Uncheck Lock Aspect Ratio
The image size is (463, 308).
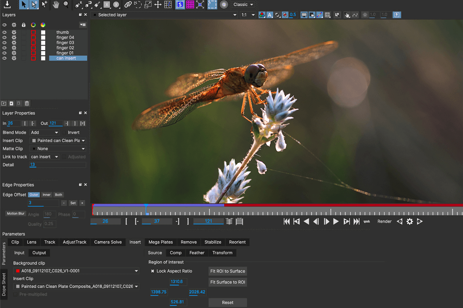pos(152,271)
